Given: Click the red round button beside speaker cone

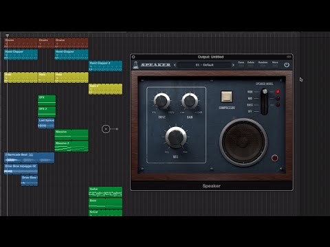Looking at the screenshot, I should (x=275, y=158).
